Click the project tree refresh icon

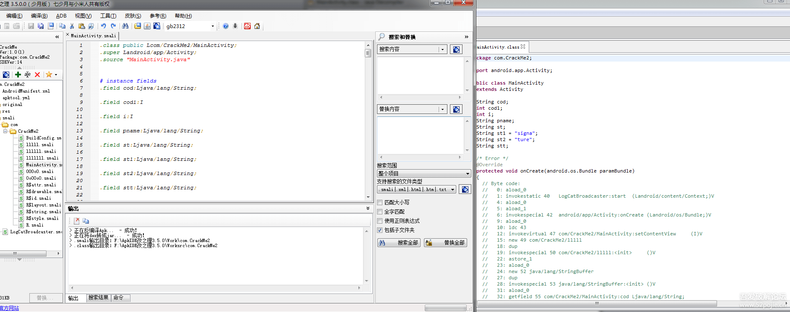click(x=6, y=75)
